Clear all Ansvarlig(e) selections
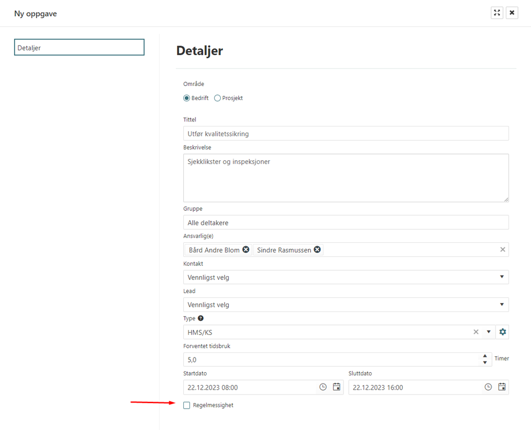This screenshot has height=430, width=531. 502,250
